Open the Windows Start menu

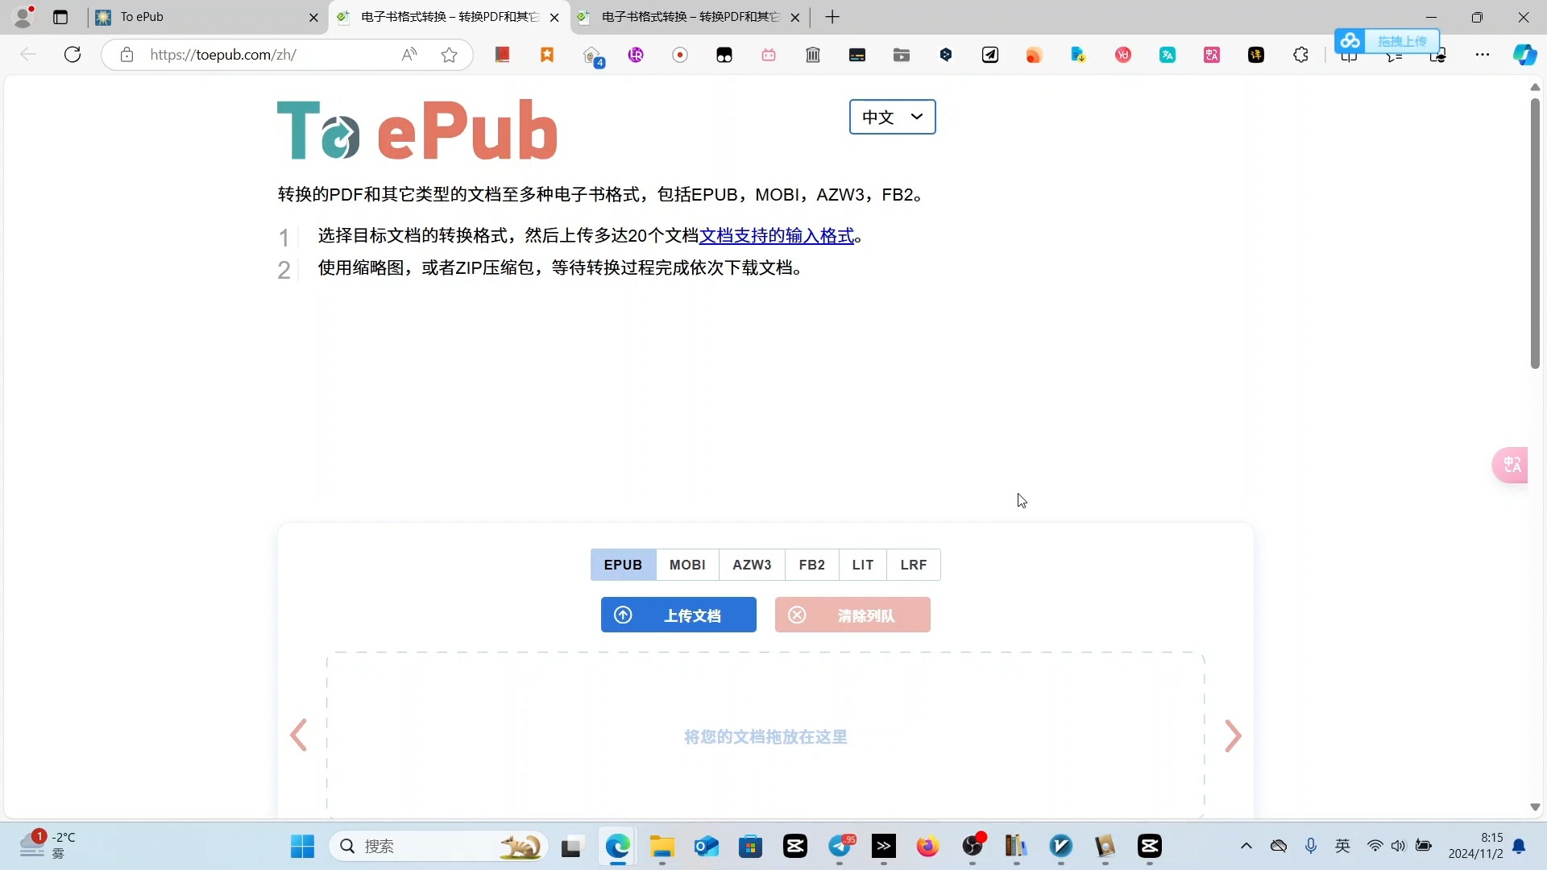[302, 846]
